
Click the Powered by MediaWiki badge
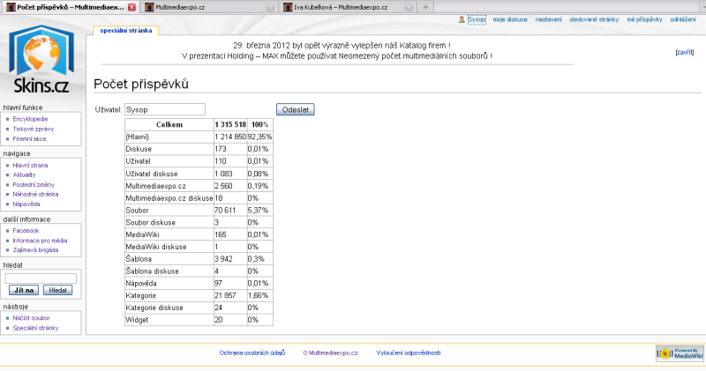point(678,353)
